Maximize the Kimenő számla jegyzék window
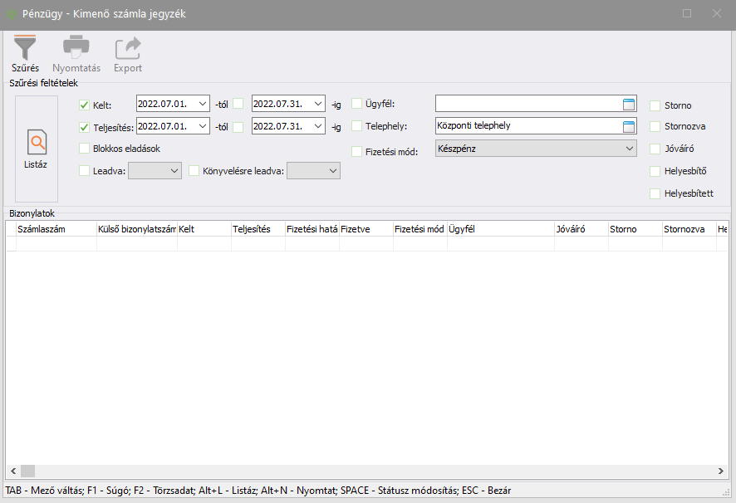 click(x=687, y=14)
